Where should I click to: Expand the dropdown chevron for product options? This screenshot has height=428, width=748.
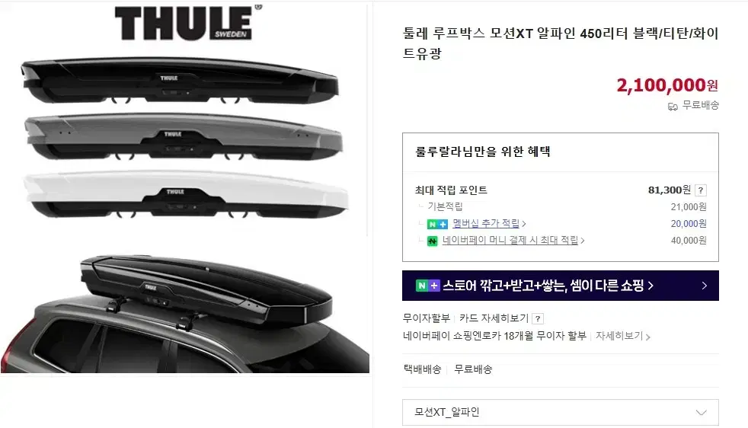(701, 413)
